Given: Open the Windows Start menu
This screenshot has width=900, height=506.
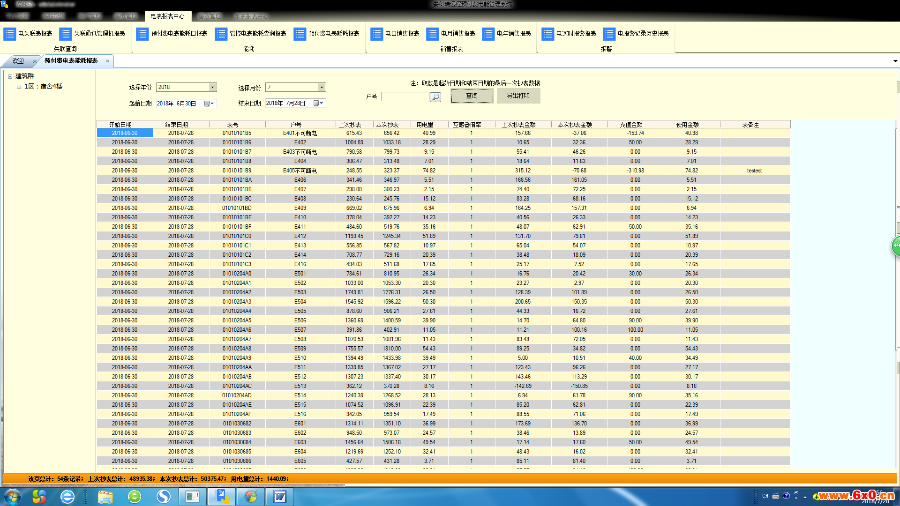Looking at the screenshot, I should 12,497.
